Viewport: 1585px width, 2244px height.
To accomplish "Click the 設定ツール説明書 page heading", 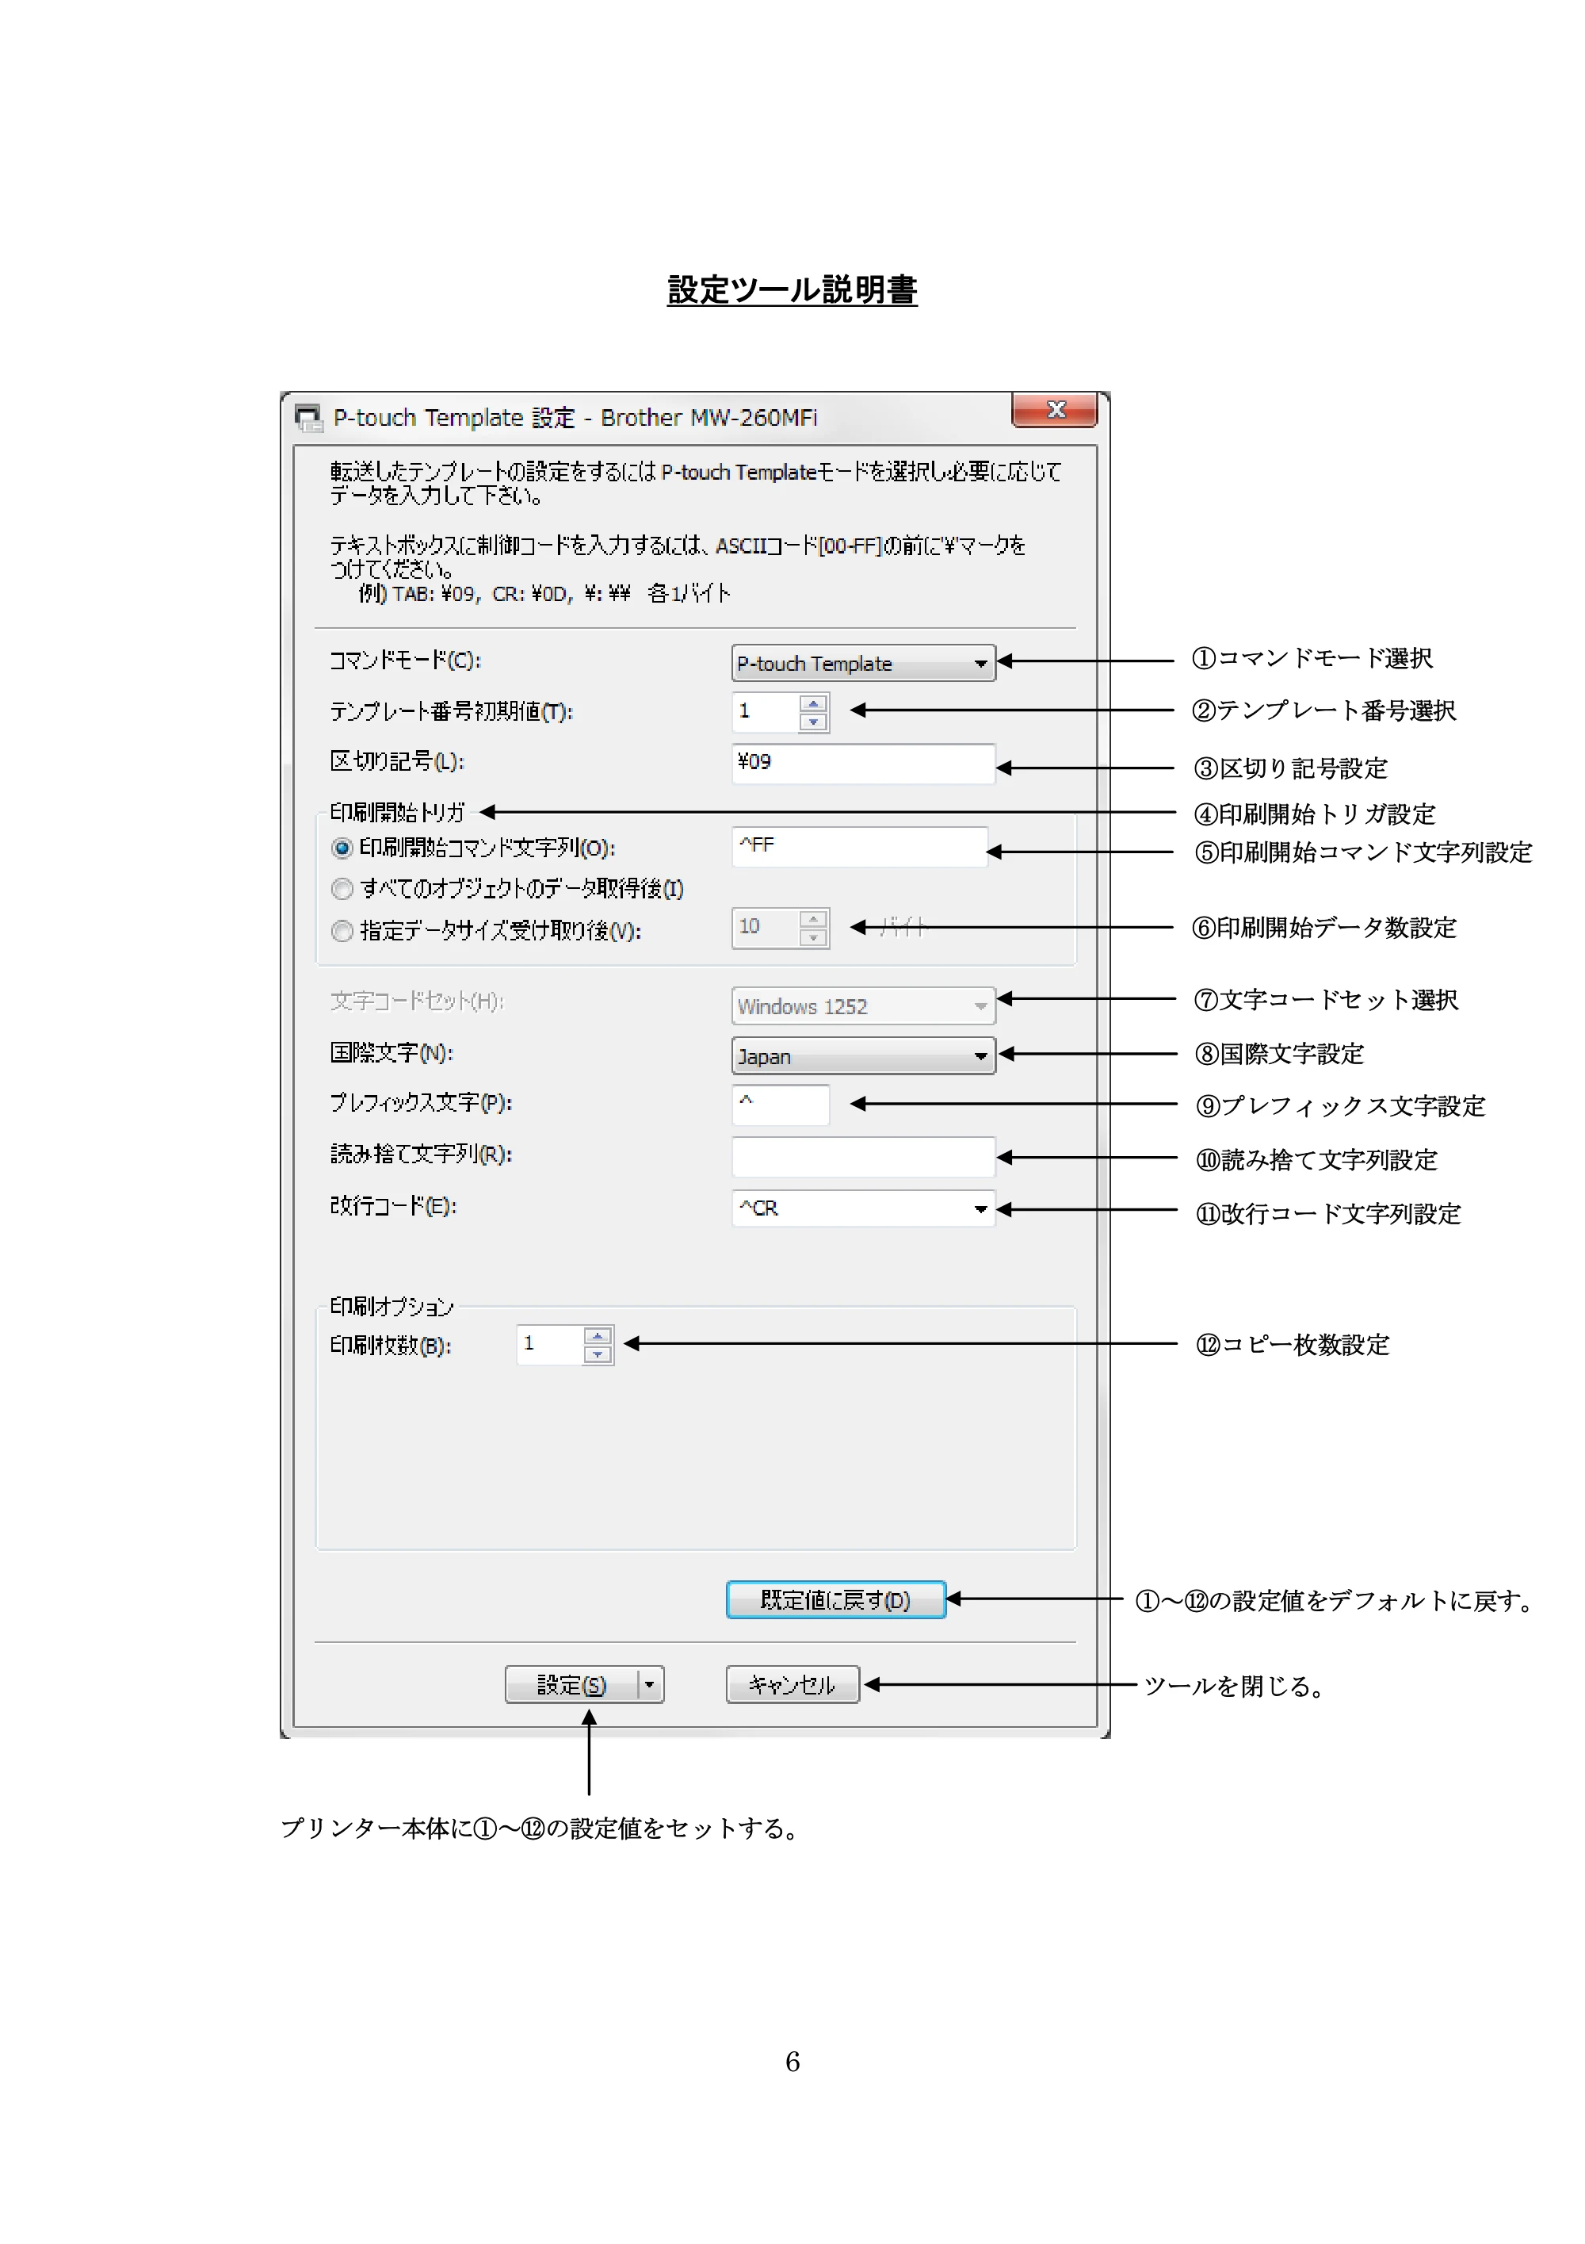I will pyautogui.click(x=792, y=289).
